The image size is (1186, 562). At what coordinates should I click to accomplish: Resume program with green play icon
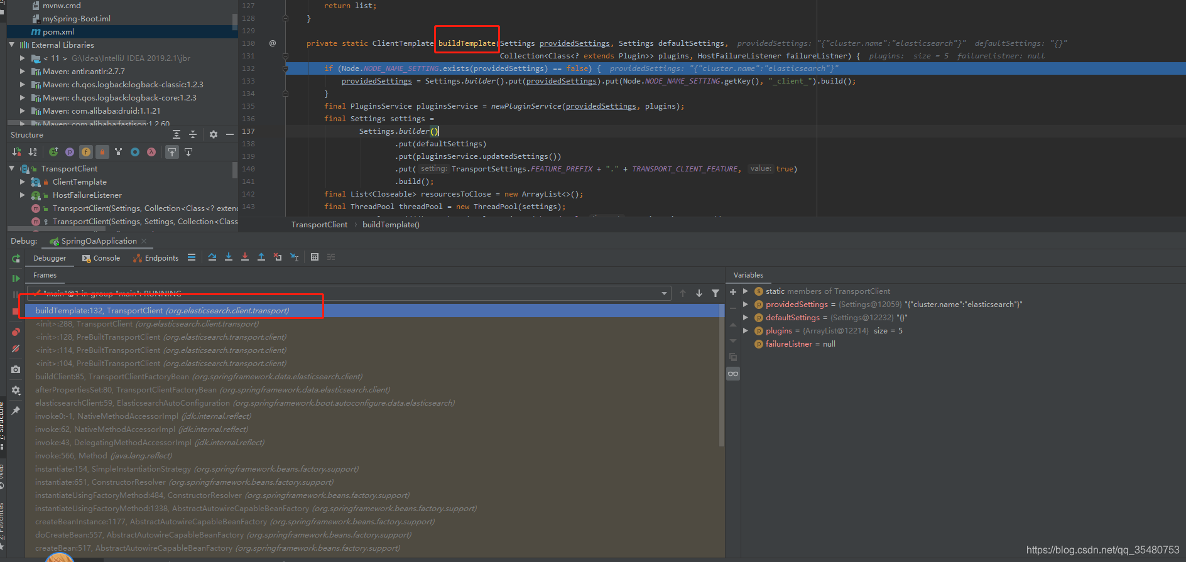[16, 278]
